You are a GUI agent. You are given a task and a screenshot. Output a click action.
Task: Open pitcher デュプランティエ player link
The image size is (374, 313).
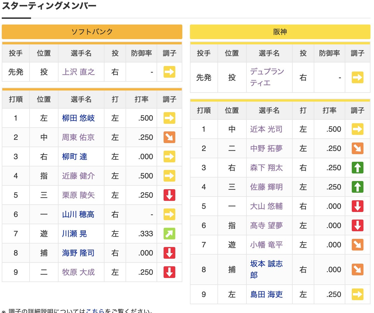click(x=267, y=77)
